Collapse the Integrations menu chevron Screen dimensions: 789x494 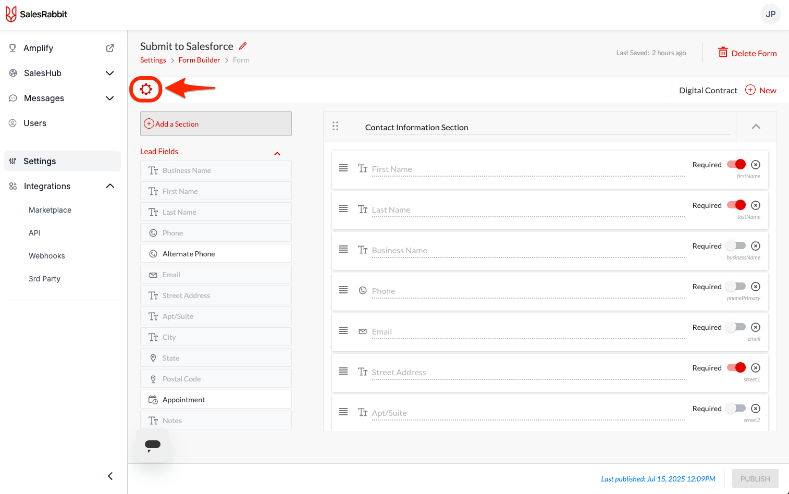(110, 186)
